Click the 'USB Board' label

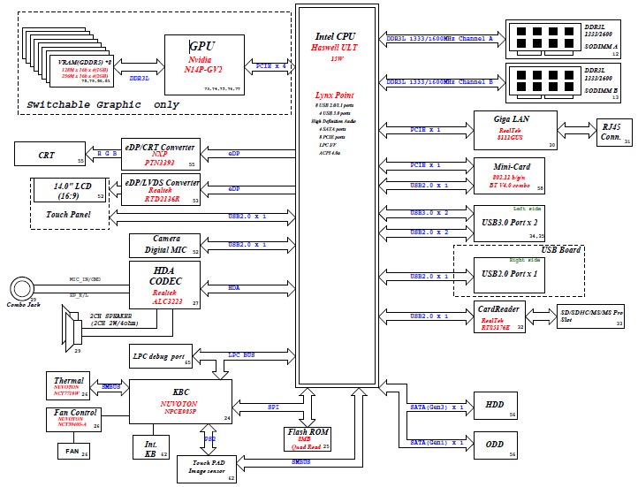pos(561,250)
